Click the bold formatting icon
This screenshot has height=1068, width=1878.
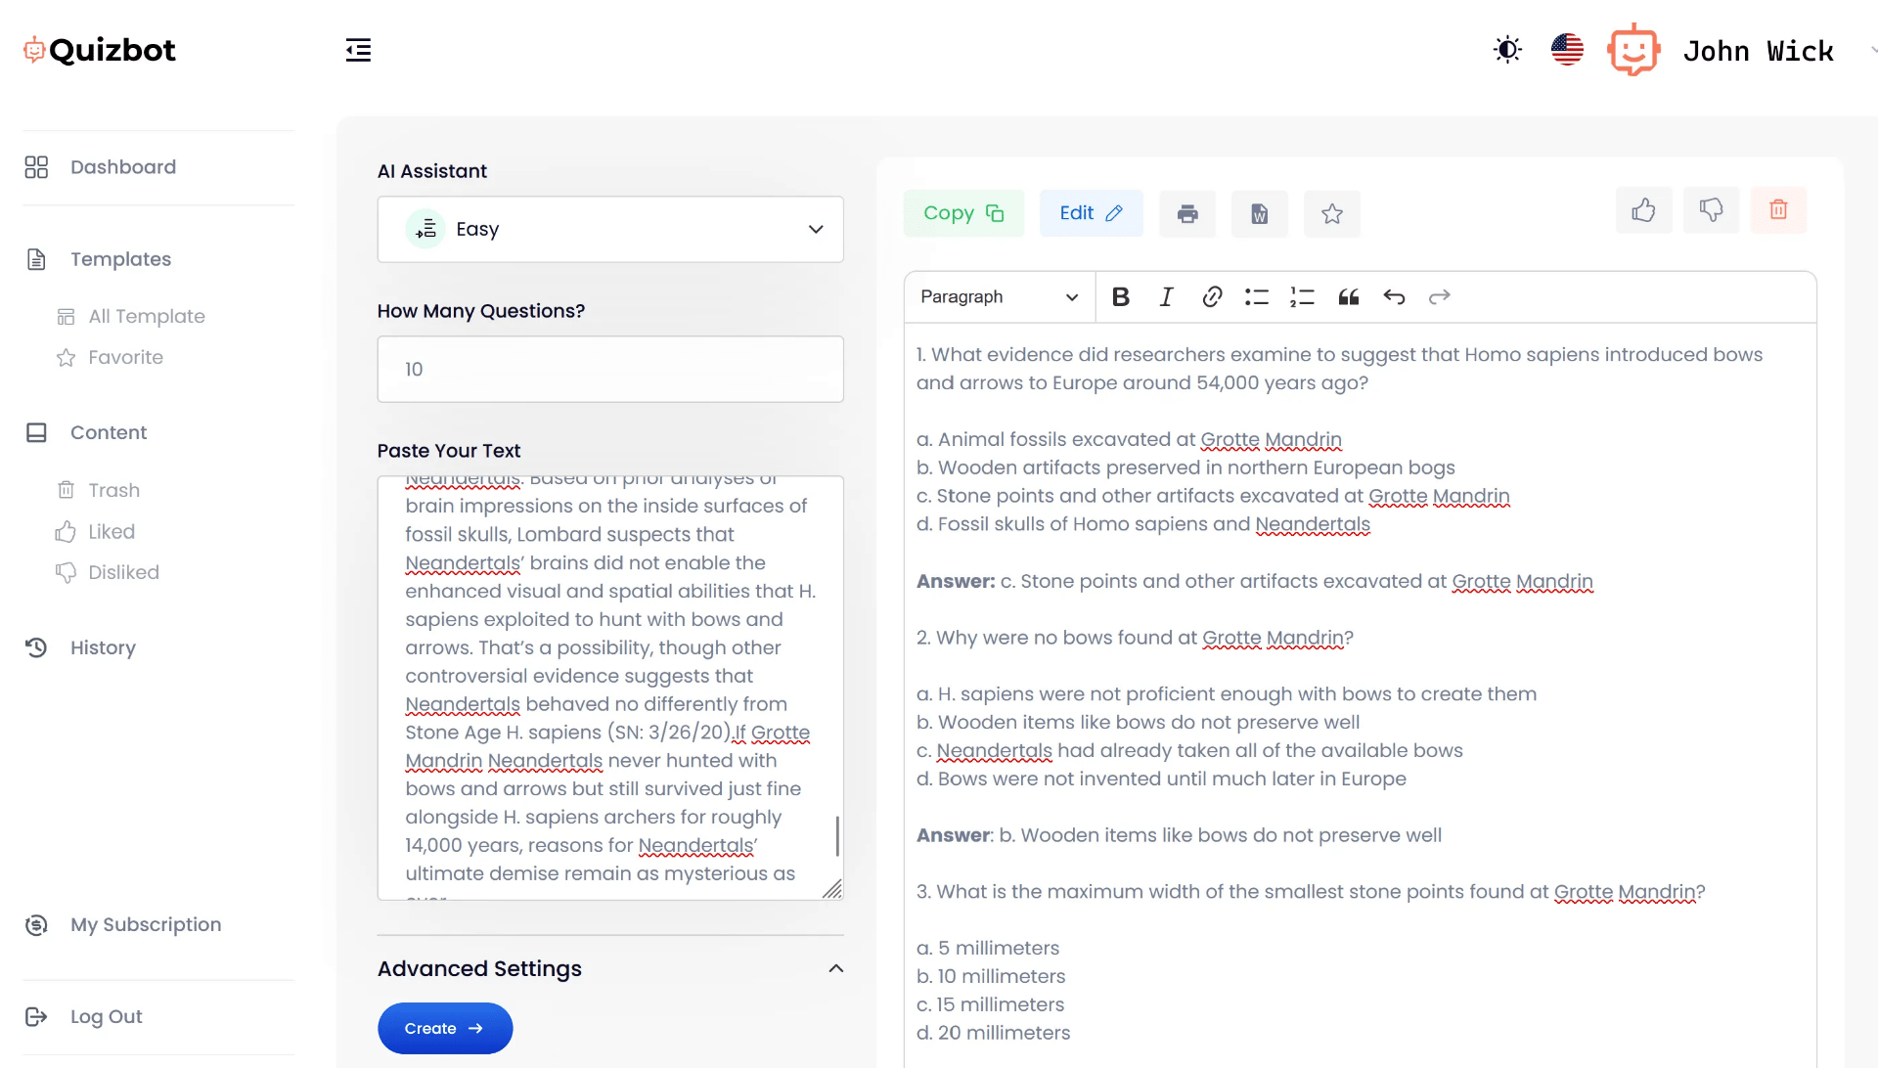coord(1121,296)
